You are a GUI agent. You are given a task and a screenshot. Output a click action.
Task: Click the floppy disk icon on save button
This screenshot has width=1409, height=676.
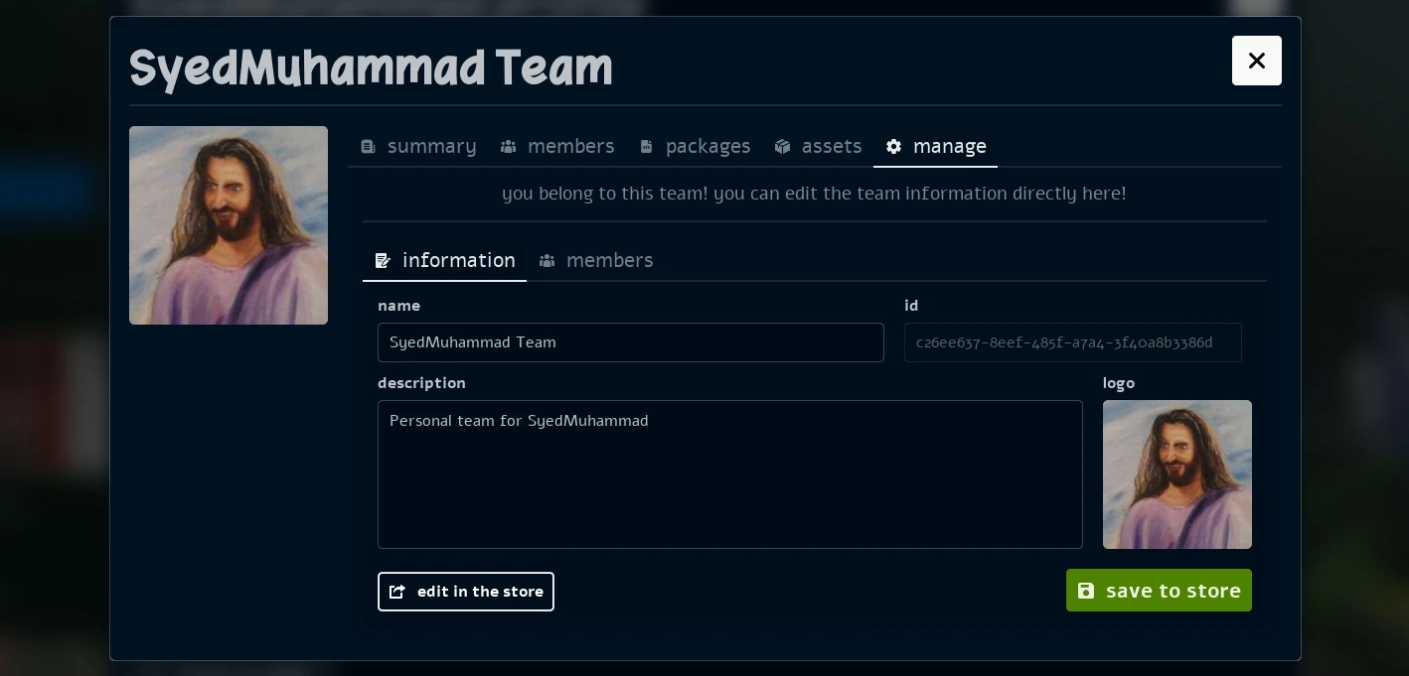[x=1086, y=591]
